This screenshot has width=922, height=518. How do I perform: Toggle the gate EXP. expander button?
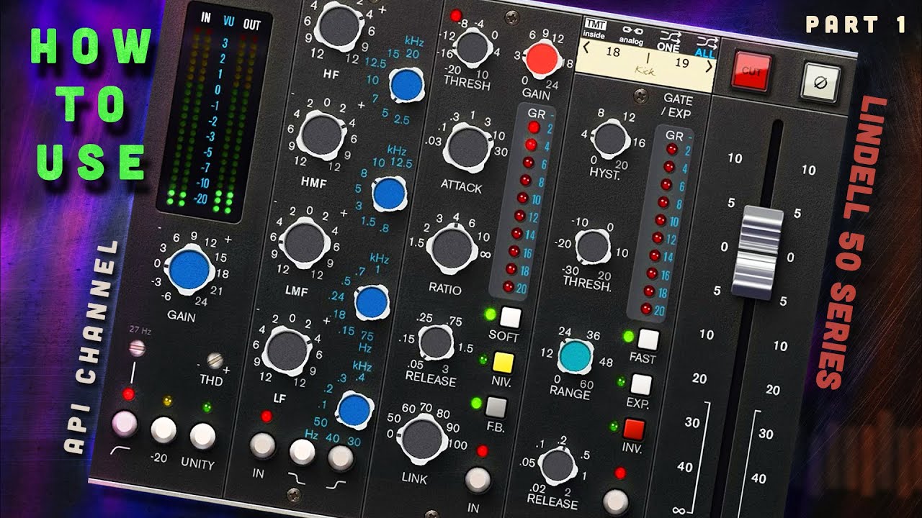(640, 384)
